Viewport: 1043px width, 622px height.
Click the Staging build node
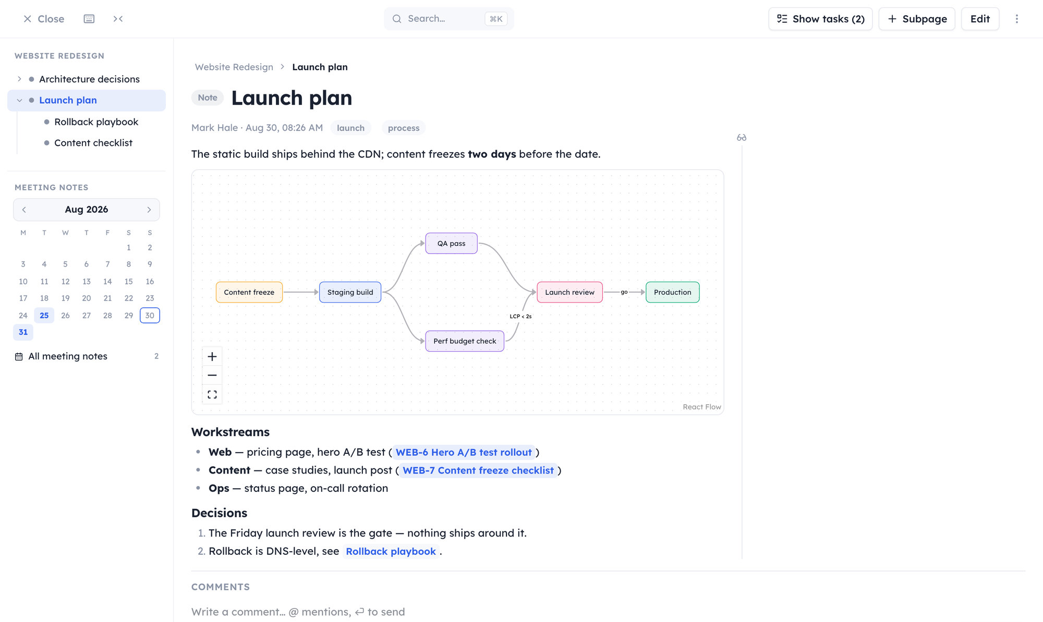click(350, 292)
